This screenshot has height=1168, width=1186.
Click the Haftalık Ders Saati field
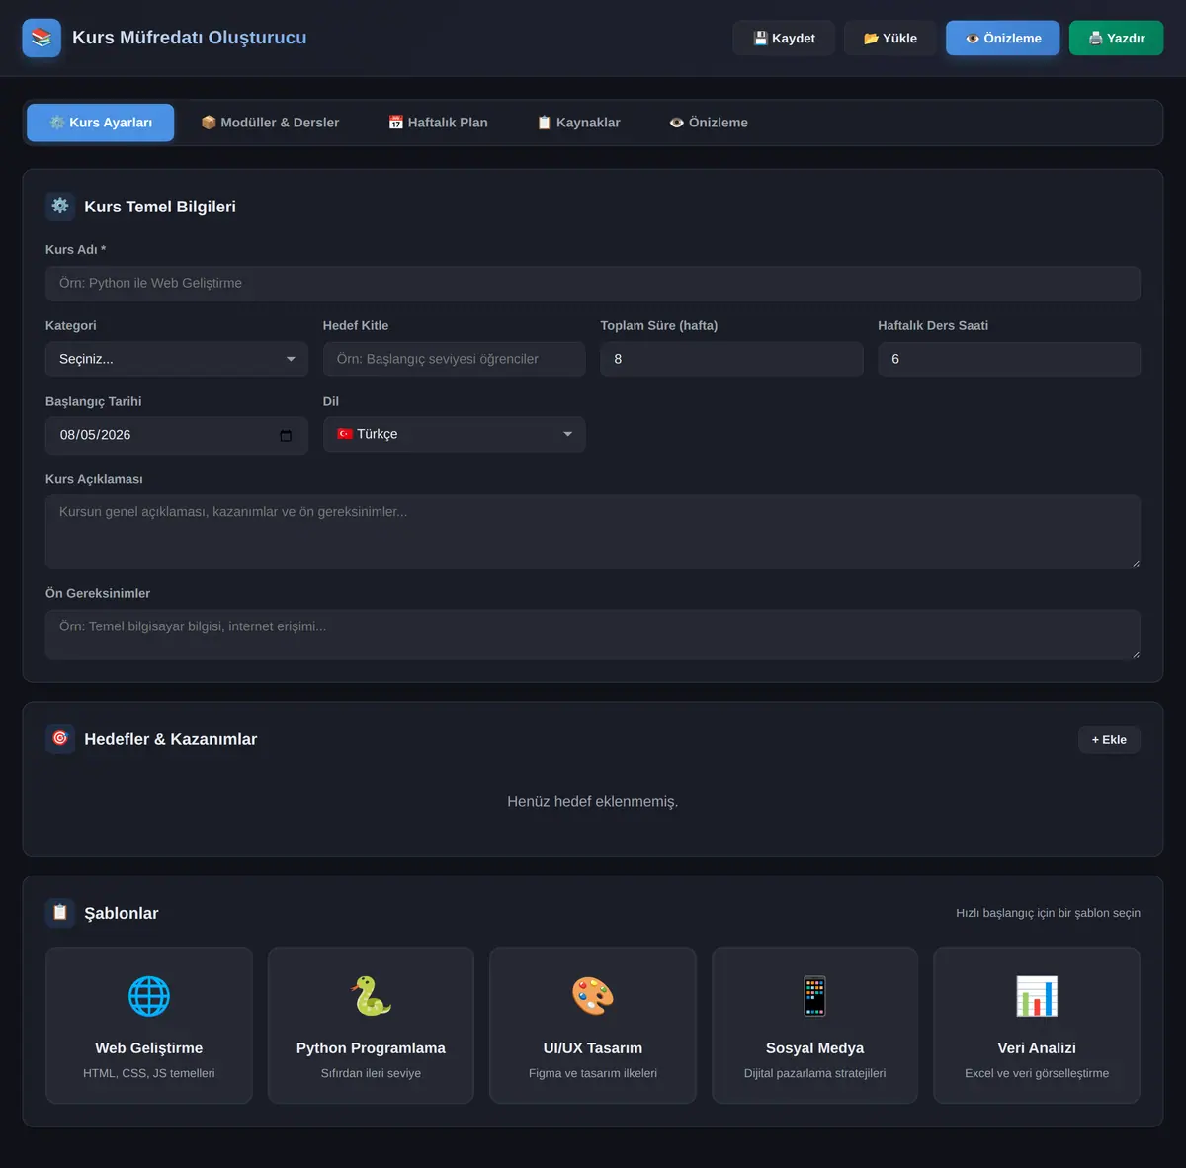[x=1009, y=359]
